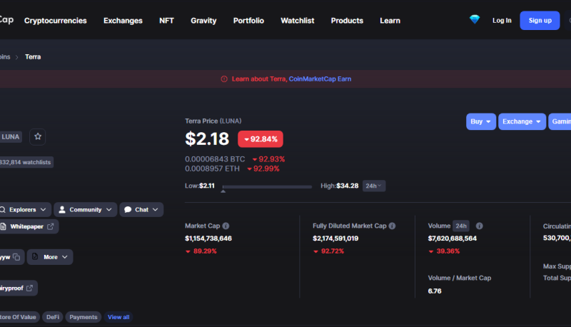Open the Exchanges menu

[123, 21]
